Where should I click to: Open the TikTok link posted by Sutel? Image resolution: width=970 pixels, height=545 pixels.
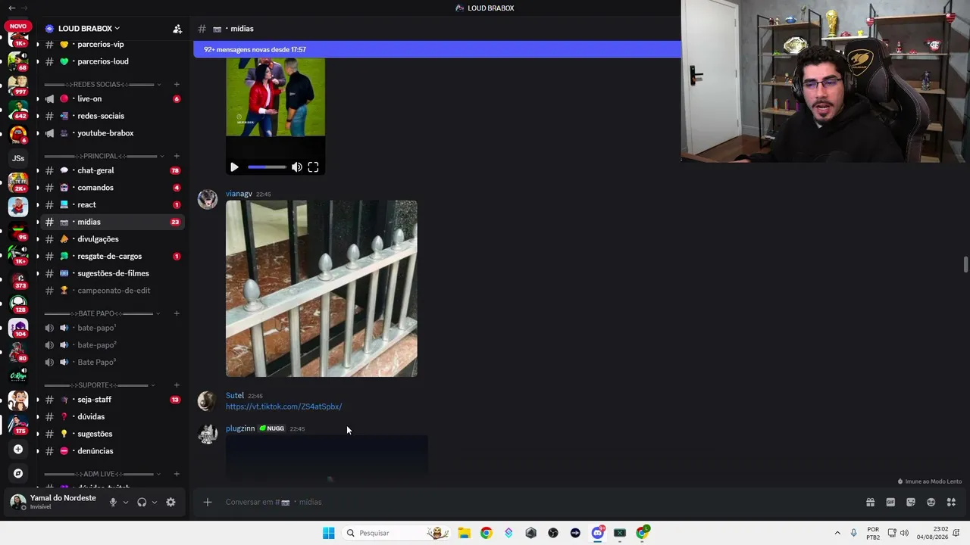click(x=283, y=406)
